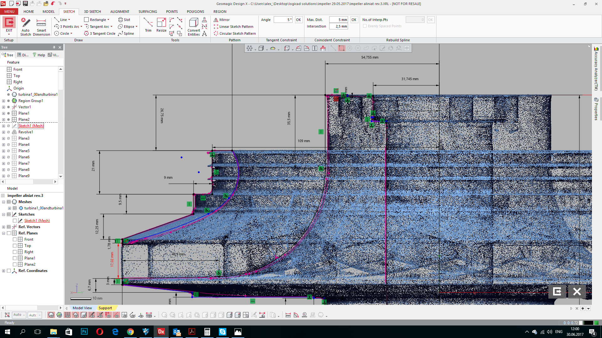Click the Angle value input field
Image resolution: width=602 pixels, height=338 pixels.
coord(283,20)
